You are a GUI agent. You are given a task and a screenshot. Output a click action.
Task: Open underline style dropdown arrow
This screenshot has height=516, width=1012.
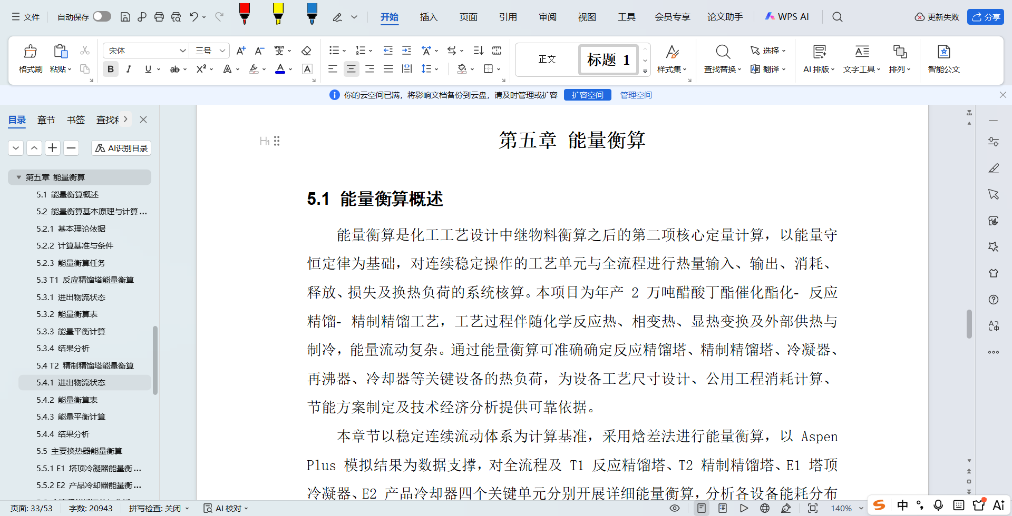click(158, 69)
